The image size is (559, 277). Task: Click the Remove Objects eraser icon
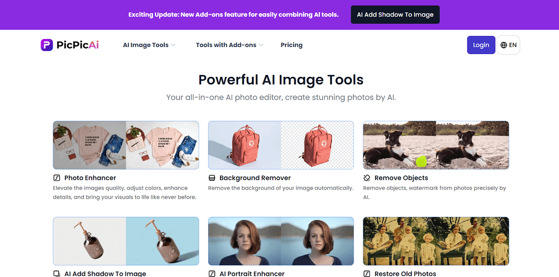click(x=367, y=178)
